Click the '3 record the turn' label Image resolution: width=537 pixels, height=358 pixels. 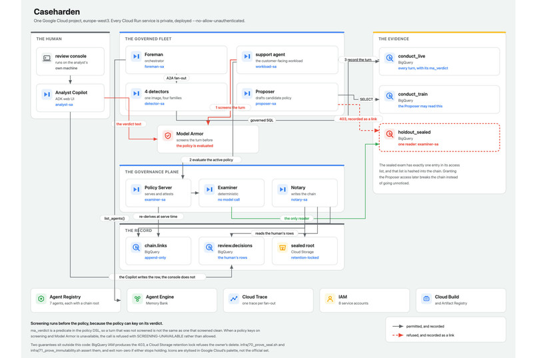tap(358, 59)
